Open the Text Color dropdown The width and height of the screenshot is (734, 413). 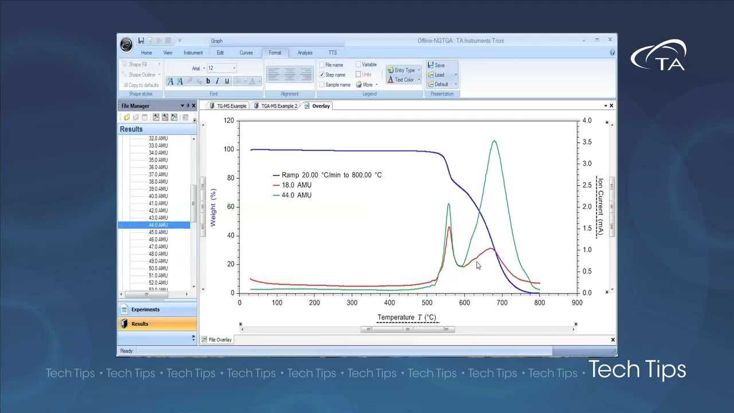(418, 80)
